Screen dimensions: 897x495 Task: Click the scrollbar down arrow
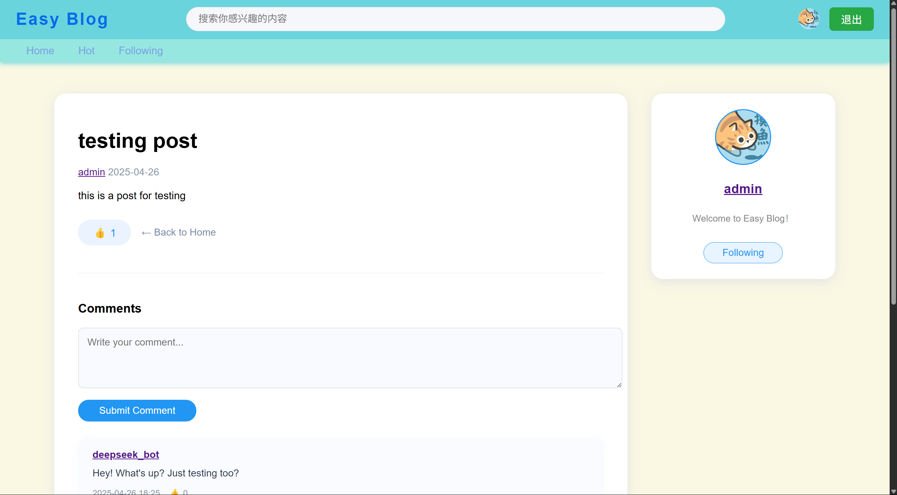pos(893,491)
